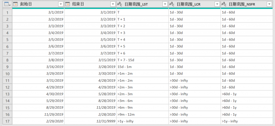275x126 pixels.
Task: Click the ABC text type icon of 日期范围_LST
Action: 120,5
